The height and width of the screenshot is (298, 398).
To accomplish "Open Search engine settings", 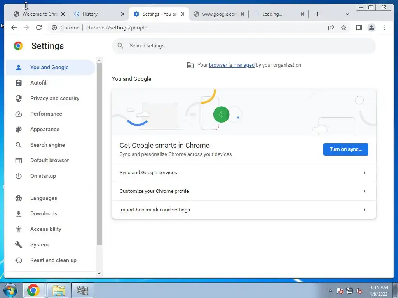I will pos(50,145).
